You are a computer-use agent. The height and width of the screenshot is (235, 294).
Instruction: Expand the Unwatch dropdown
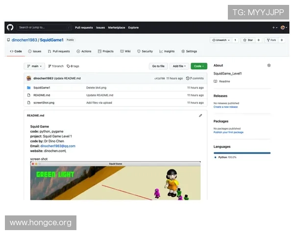(x=221, y=40)
